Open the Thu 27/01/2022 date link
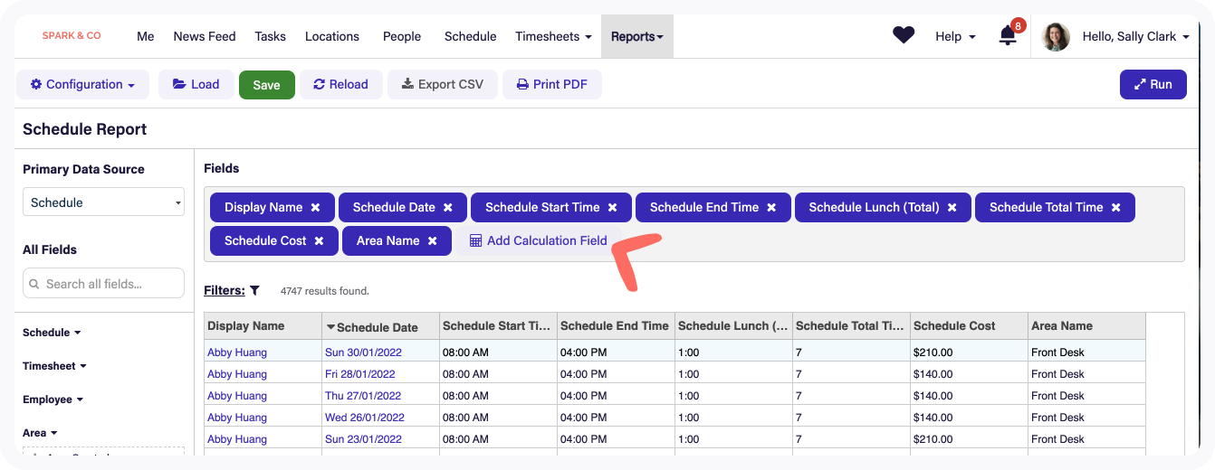 click(x=363, y=396)
